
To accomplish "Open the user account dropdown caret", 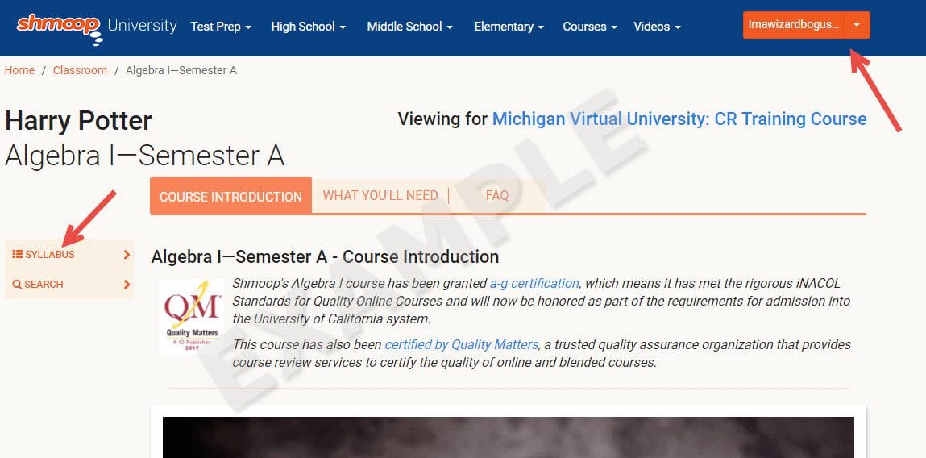I will [857, 25].
